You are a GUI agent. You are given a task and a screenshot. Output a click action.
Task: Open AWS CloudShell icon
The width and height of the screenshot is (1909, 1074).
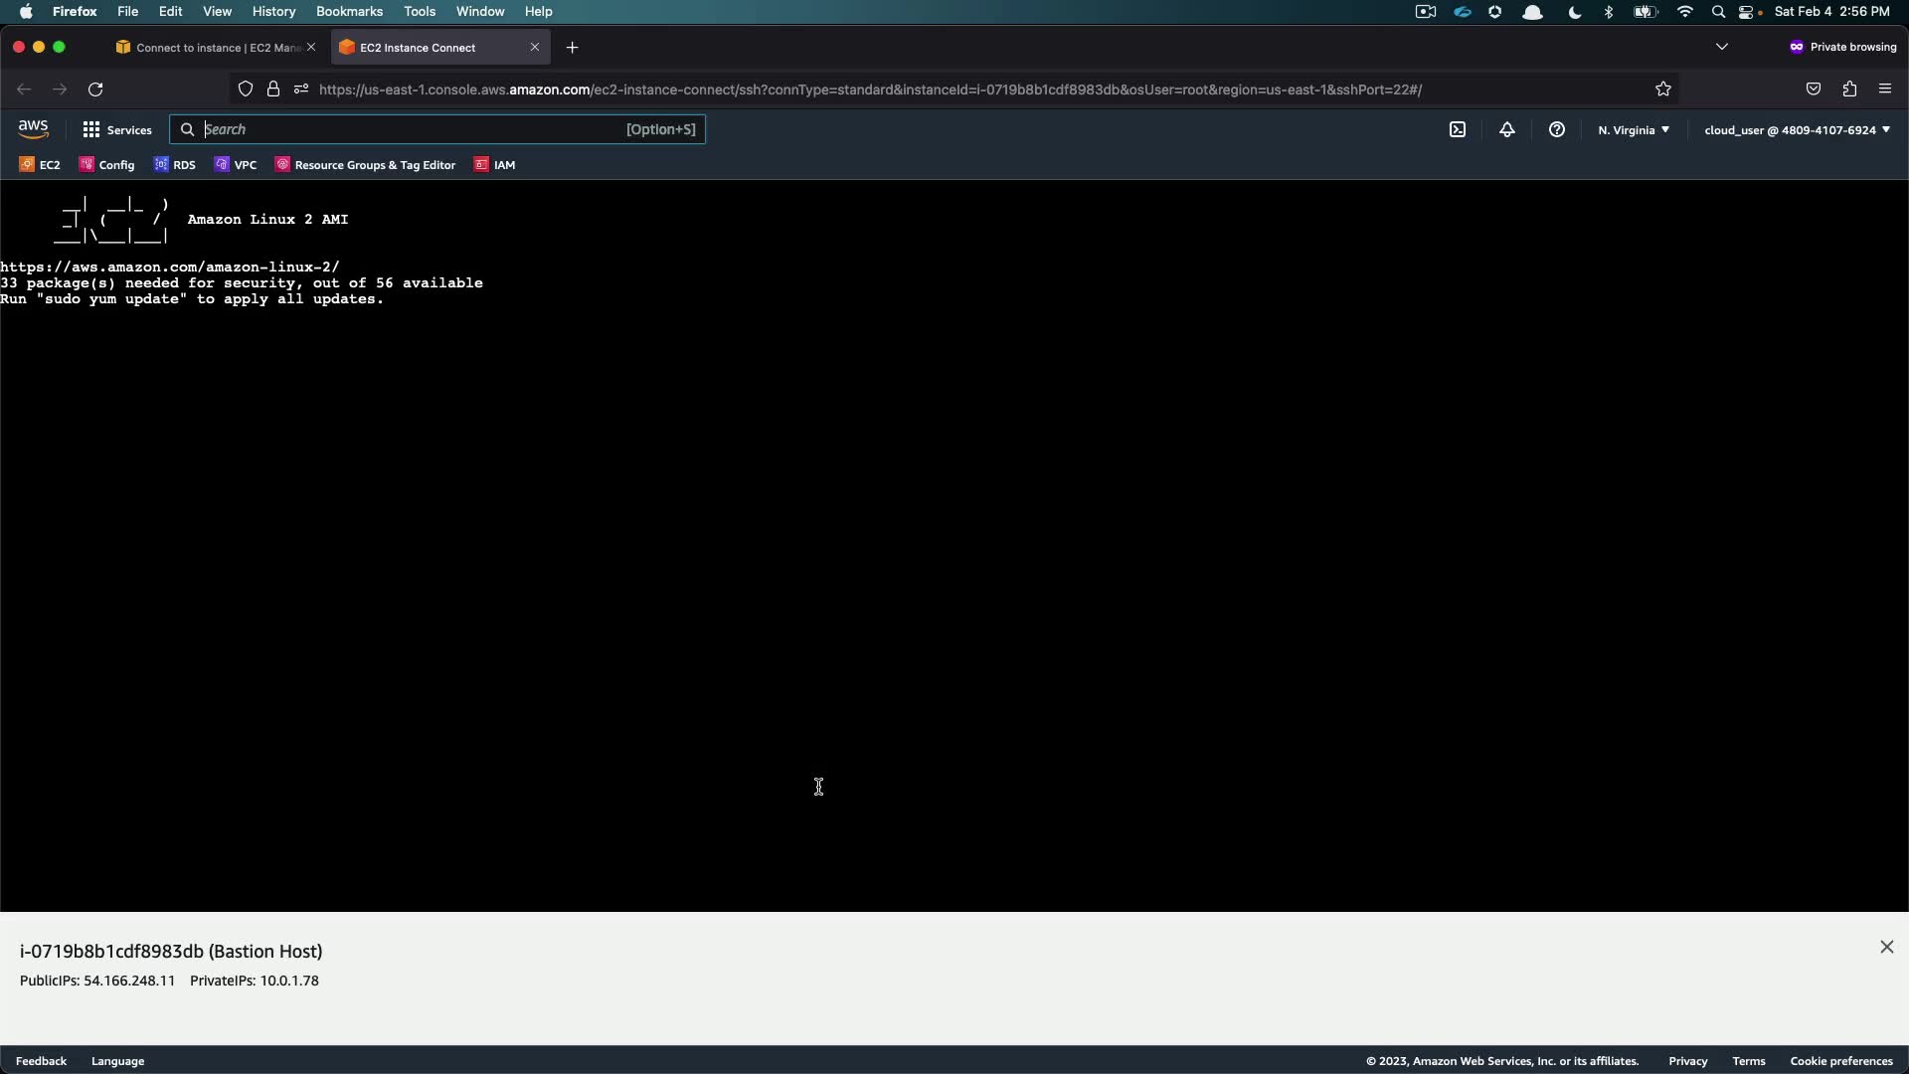1458,130
